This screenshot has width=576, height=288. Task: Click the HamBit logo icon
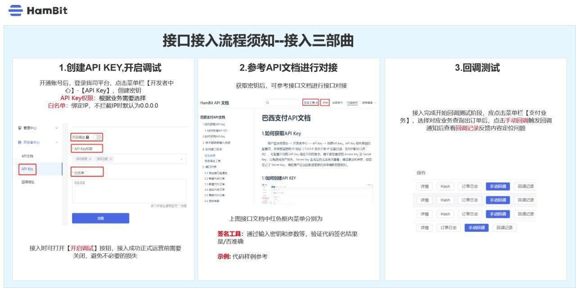click(16, 10)
